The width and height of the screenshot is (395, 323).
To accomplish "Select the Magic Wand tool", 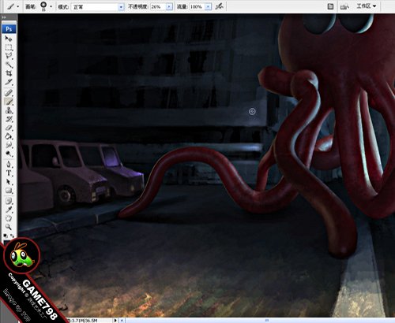I will [x=9, y=65].
